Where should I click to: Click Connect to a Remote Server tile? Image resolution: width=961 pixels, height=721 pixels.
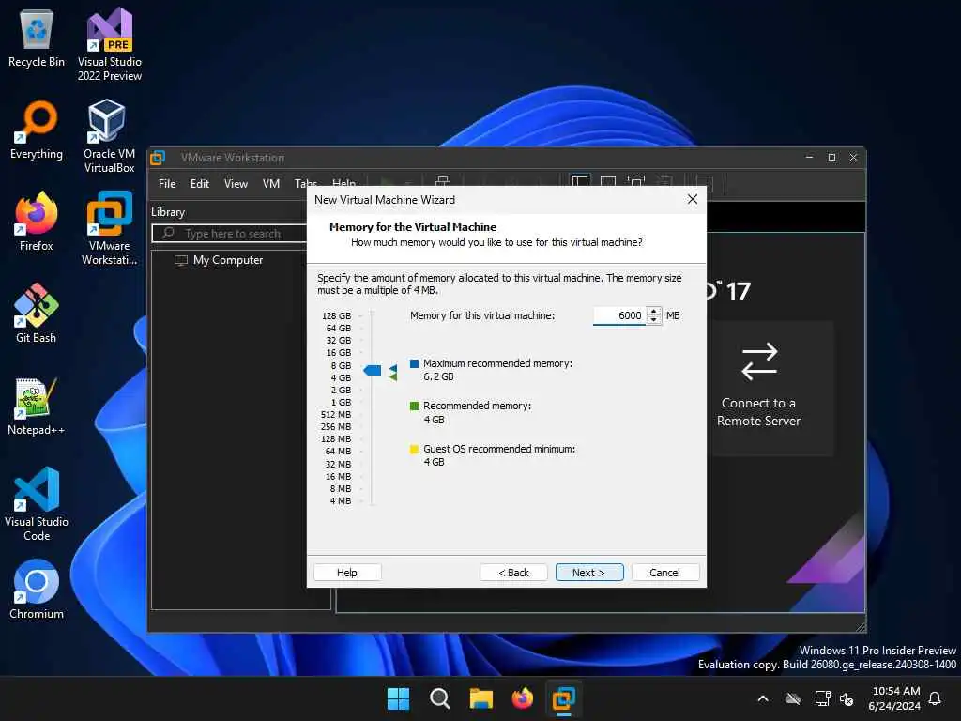pos(758,388)
